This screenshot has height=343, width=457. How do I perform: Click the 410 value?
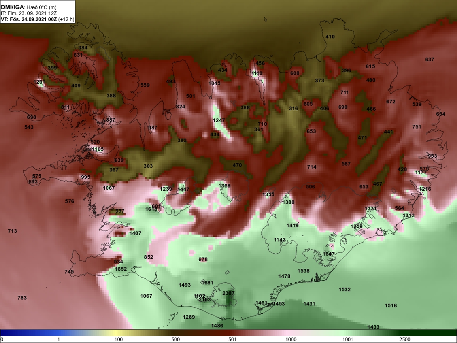tap(330, 37)
